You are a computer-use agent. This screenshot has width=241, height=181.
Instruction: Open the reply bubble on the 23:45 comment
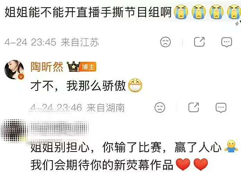[x=226, y=42]
